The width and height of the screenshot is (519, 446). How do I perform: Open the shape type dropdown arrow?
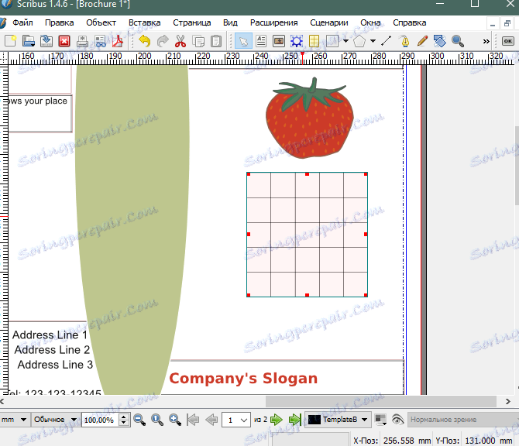346,41
